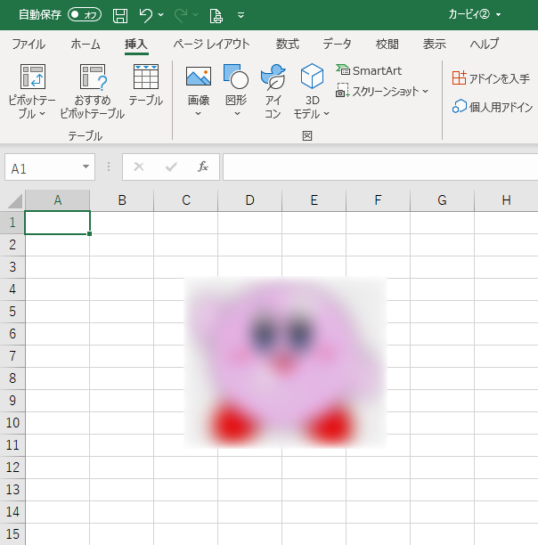Open 個人用アドイン
The width and height of the screenshot is (538, 545).
[492, 107]
